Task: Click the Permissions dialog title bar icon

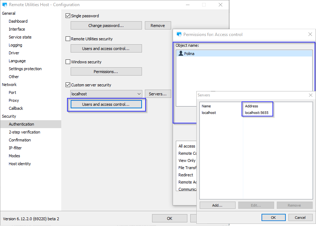Action: tap(179, 35)
